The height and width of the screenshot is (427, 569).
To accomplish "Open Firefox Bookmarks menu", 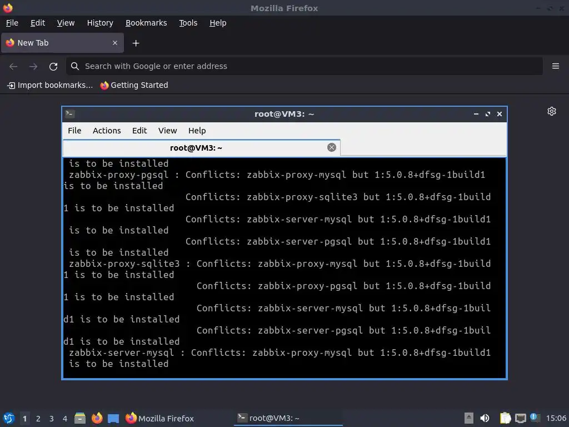I will pos(146,23).
